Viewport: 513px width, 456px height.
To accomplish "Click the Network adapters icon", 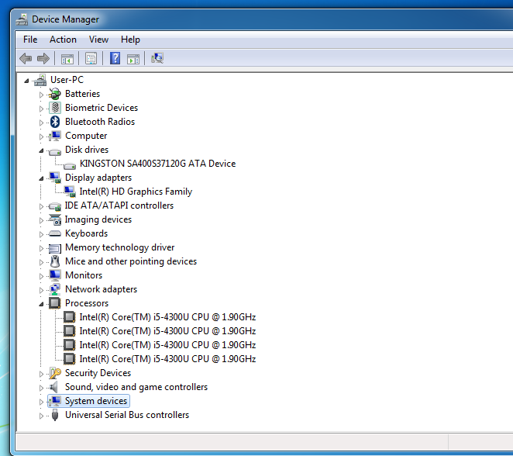I will [x=55, y=289].
